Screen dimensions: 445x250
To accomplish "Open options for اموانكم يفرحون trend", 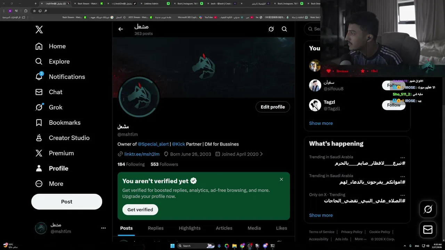I will (403, 176).
